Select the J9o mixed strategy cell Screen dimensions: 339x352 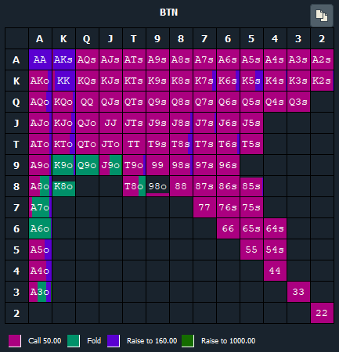[110, 165]
